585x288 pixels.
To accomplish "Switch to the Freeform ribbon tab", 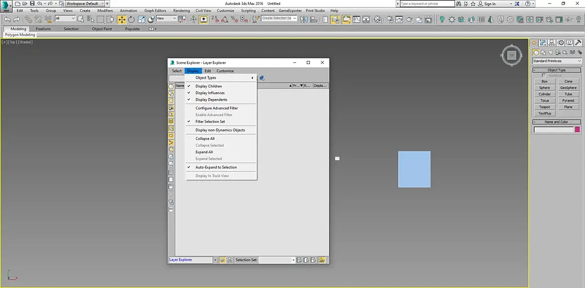I will (x=43, y=29).
